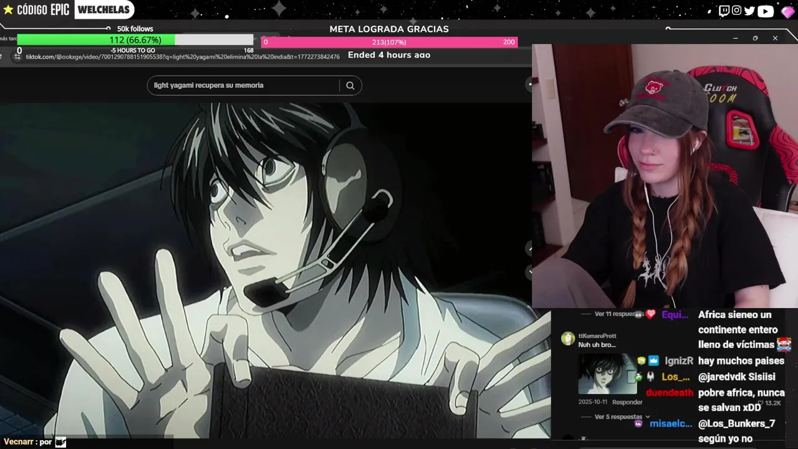Open the ttKumaruPrott username link
Viewport: 798px width, 449px height.
coord(597,336)
